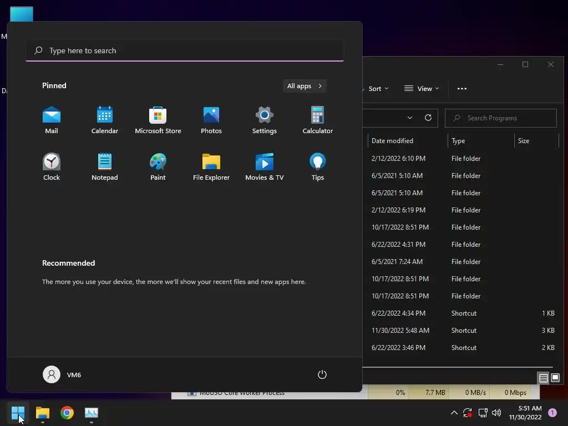
Task: Open the notification badge on taskbar
Action: click(552, 413)
